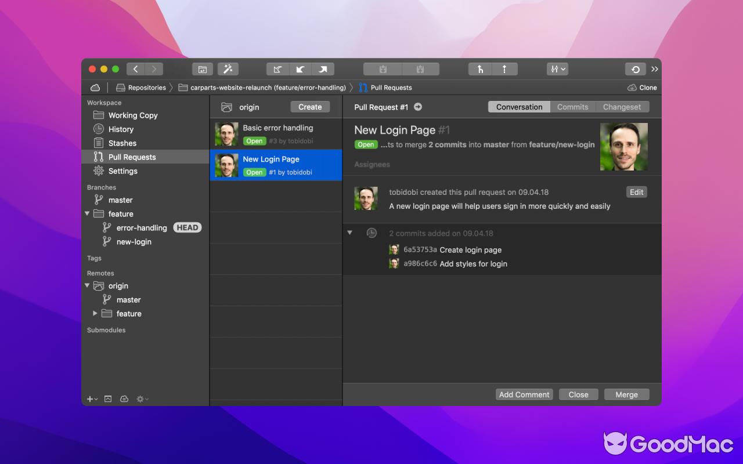
Task: Click the Push toolbar icon
Action: click(x=323, y=68)
